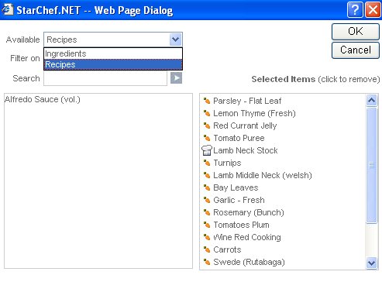382x282 pixels.
Task: Remove Tomatoes Plum from selected items
Action: [241, 225]
